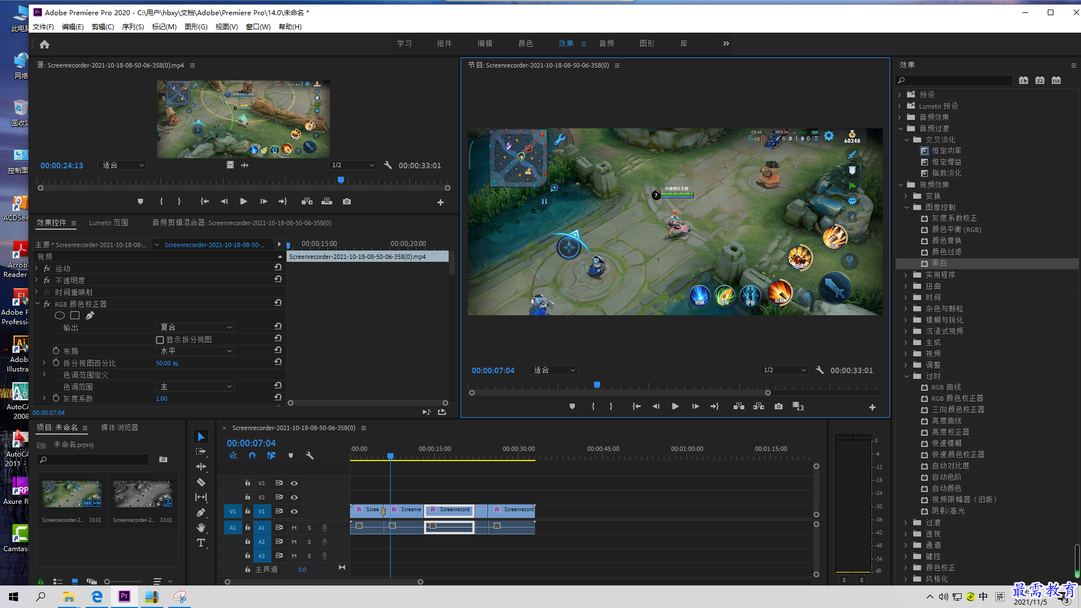This screenshot has width=1081, height=608.
Task: Open the 窗口(W) menu
Action: 258,27
